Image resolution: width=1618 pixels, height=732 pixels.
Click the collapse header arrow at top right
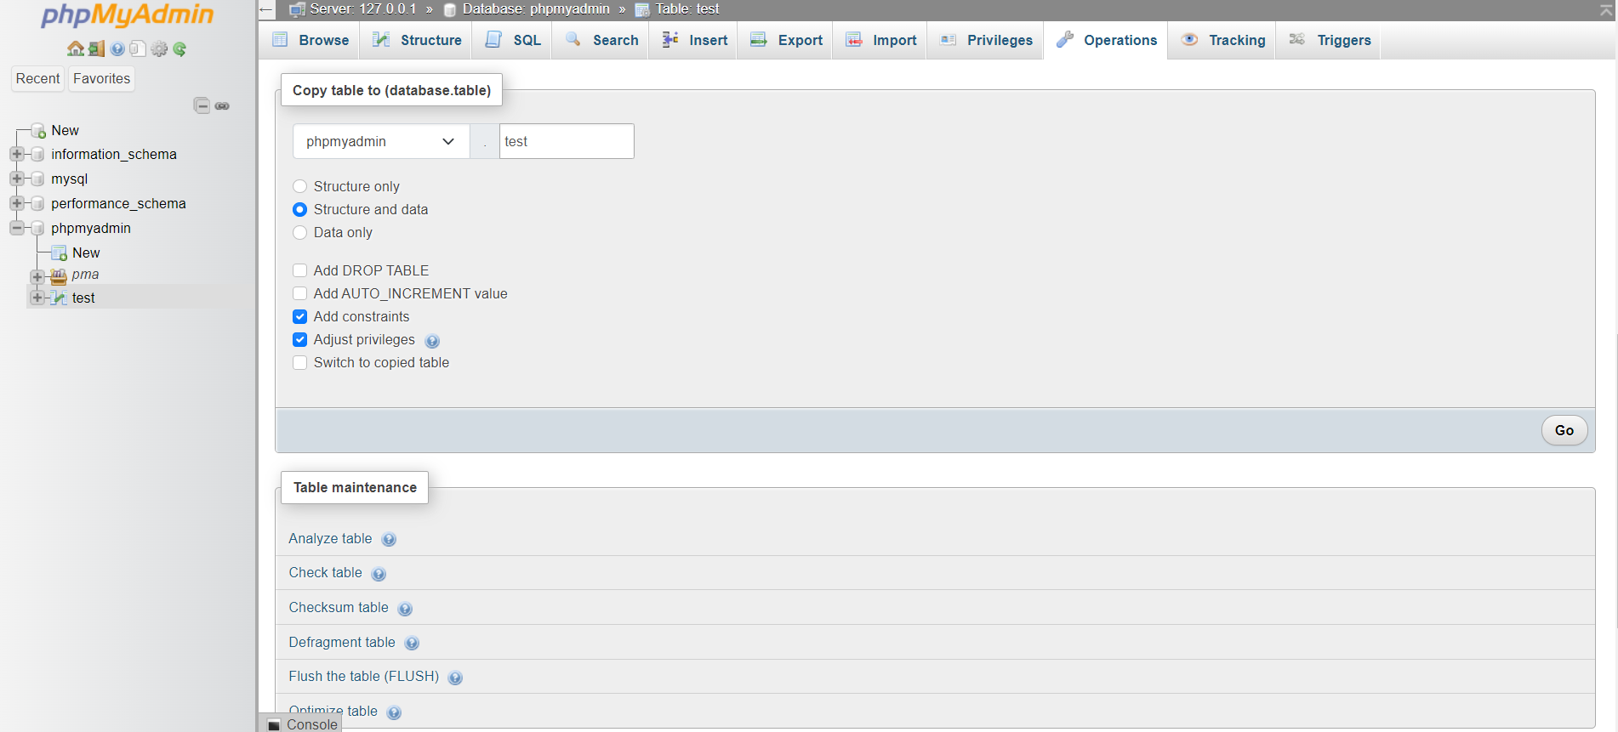point(1606,9)
